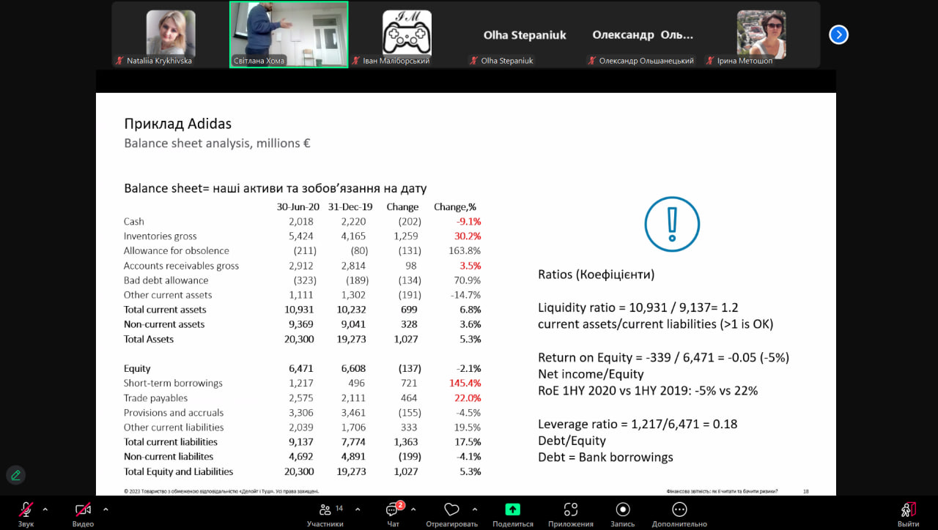938x530 pixels.
Task: Click the green Поделиться share screen button
Action: tap(513, 514)
